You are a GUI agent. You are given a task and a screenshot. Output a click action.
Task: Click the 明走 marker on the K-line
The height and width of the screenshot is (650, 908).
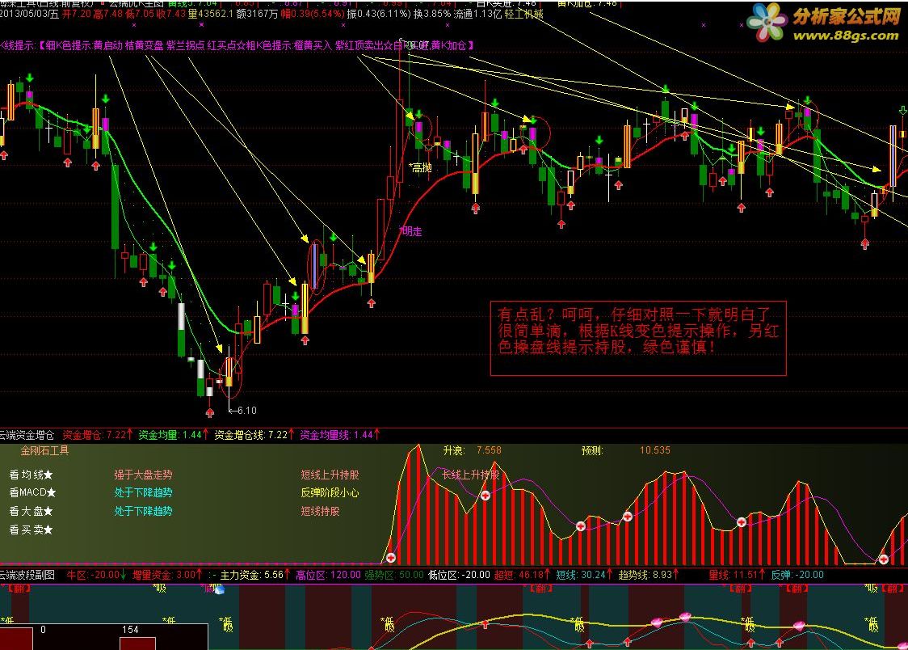pos(412,231)
